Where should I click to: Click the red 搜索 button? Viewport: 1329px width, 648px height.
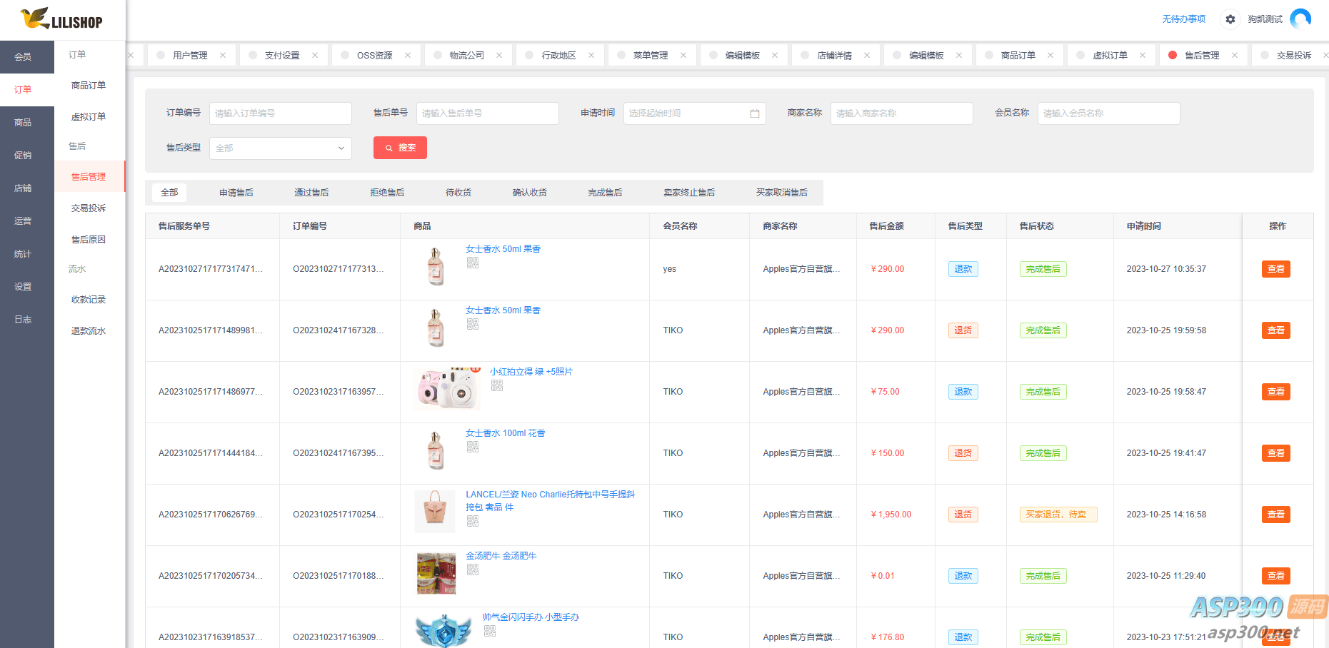(x=400, y=148)
